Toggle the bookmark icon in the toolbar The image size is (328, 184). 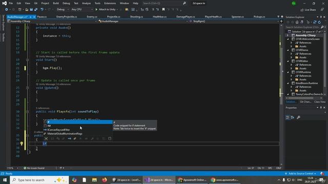point(163,9)
